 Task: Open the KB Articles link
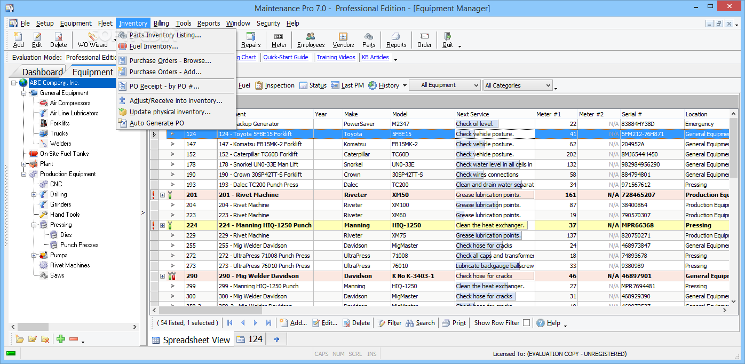point(375,57)
